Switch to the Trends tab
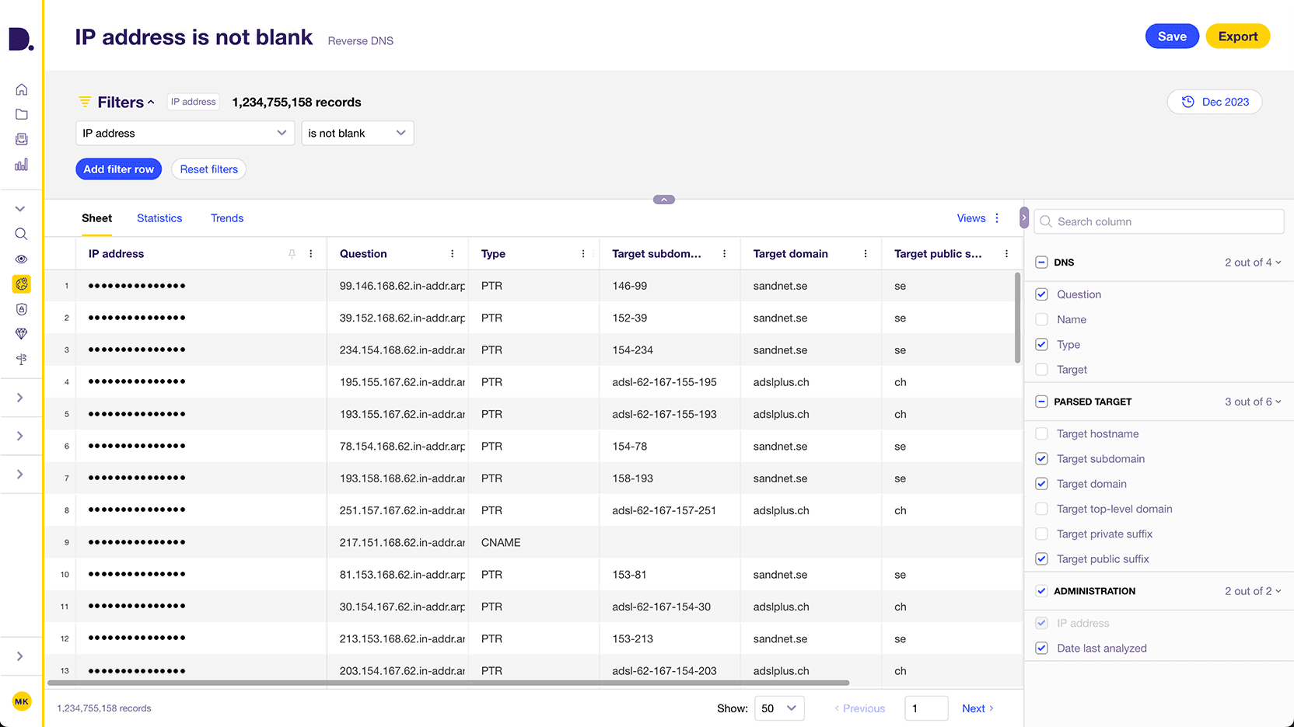This screenshot has width=1294, height=727. [227, 218]
